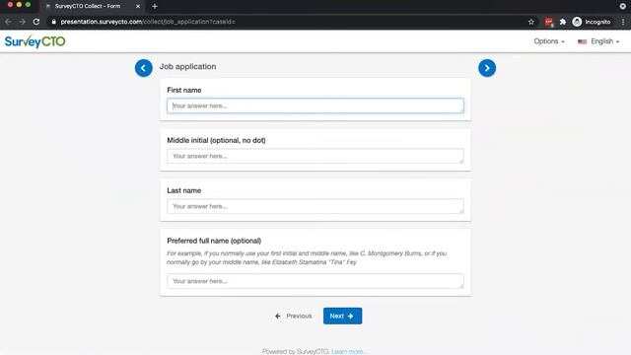Open the Learn more link
The height and width of the screenshot is (355, 631).
pos(349,351)
